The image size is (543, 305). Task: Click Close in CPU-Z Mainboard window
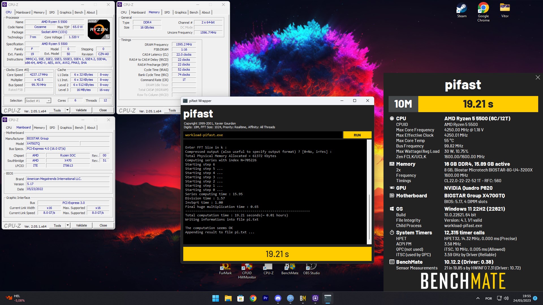(x=103, y=225)
